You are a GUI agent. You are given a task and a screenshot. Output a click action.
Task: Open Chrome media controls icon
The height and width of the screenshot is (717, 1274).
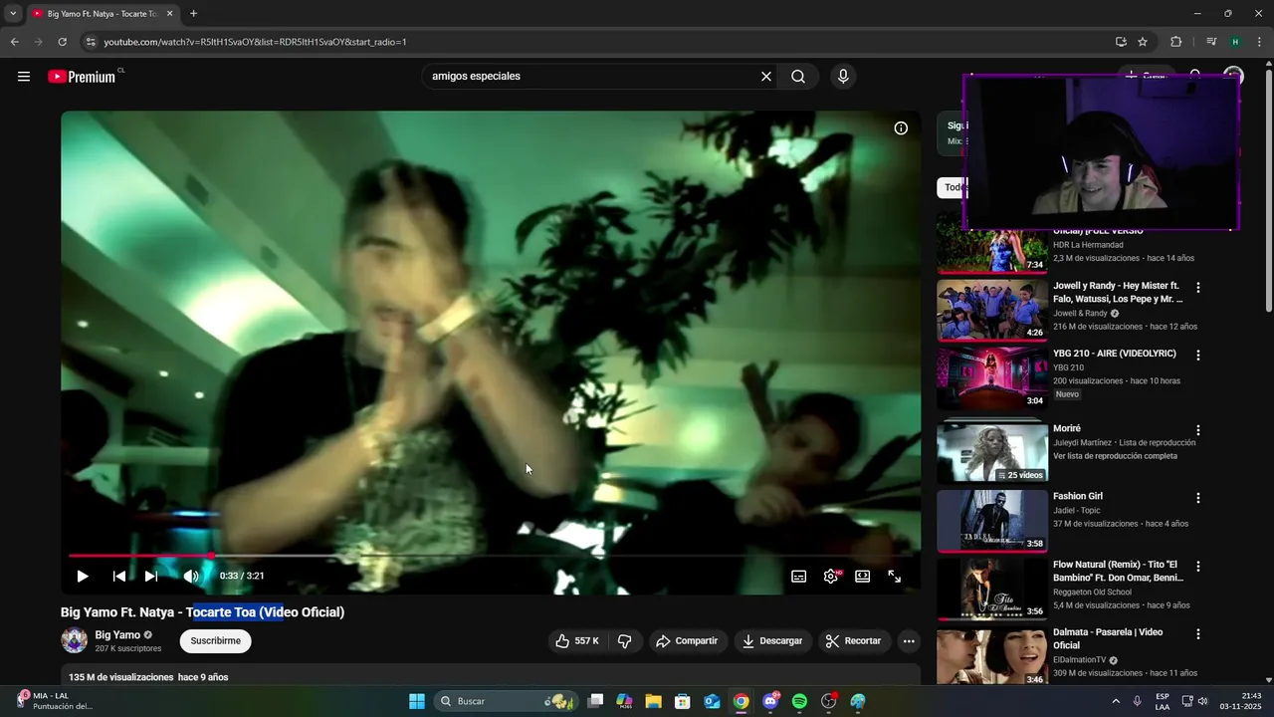1211,42
